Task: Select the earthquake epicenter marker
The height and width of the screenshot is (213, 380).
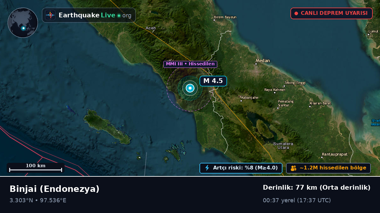Action: 190,88
